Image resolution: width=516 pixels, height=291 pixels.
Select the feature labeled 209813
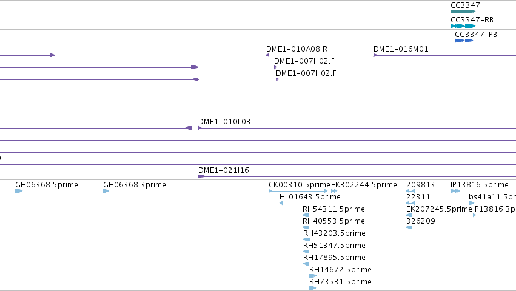tap(421, 185)
